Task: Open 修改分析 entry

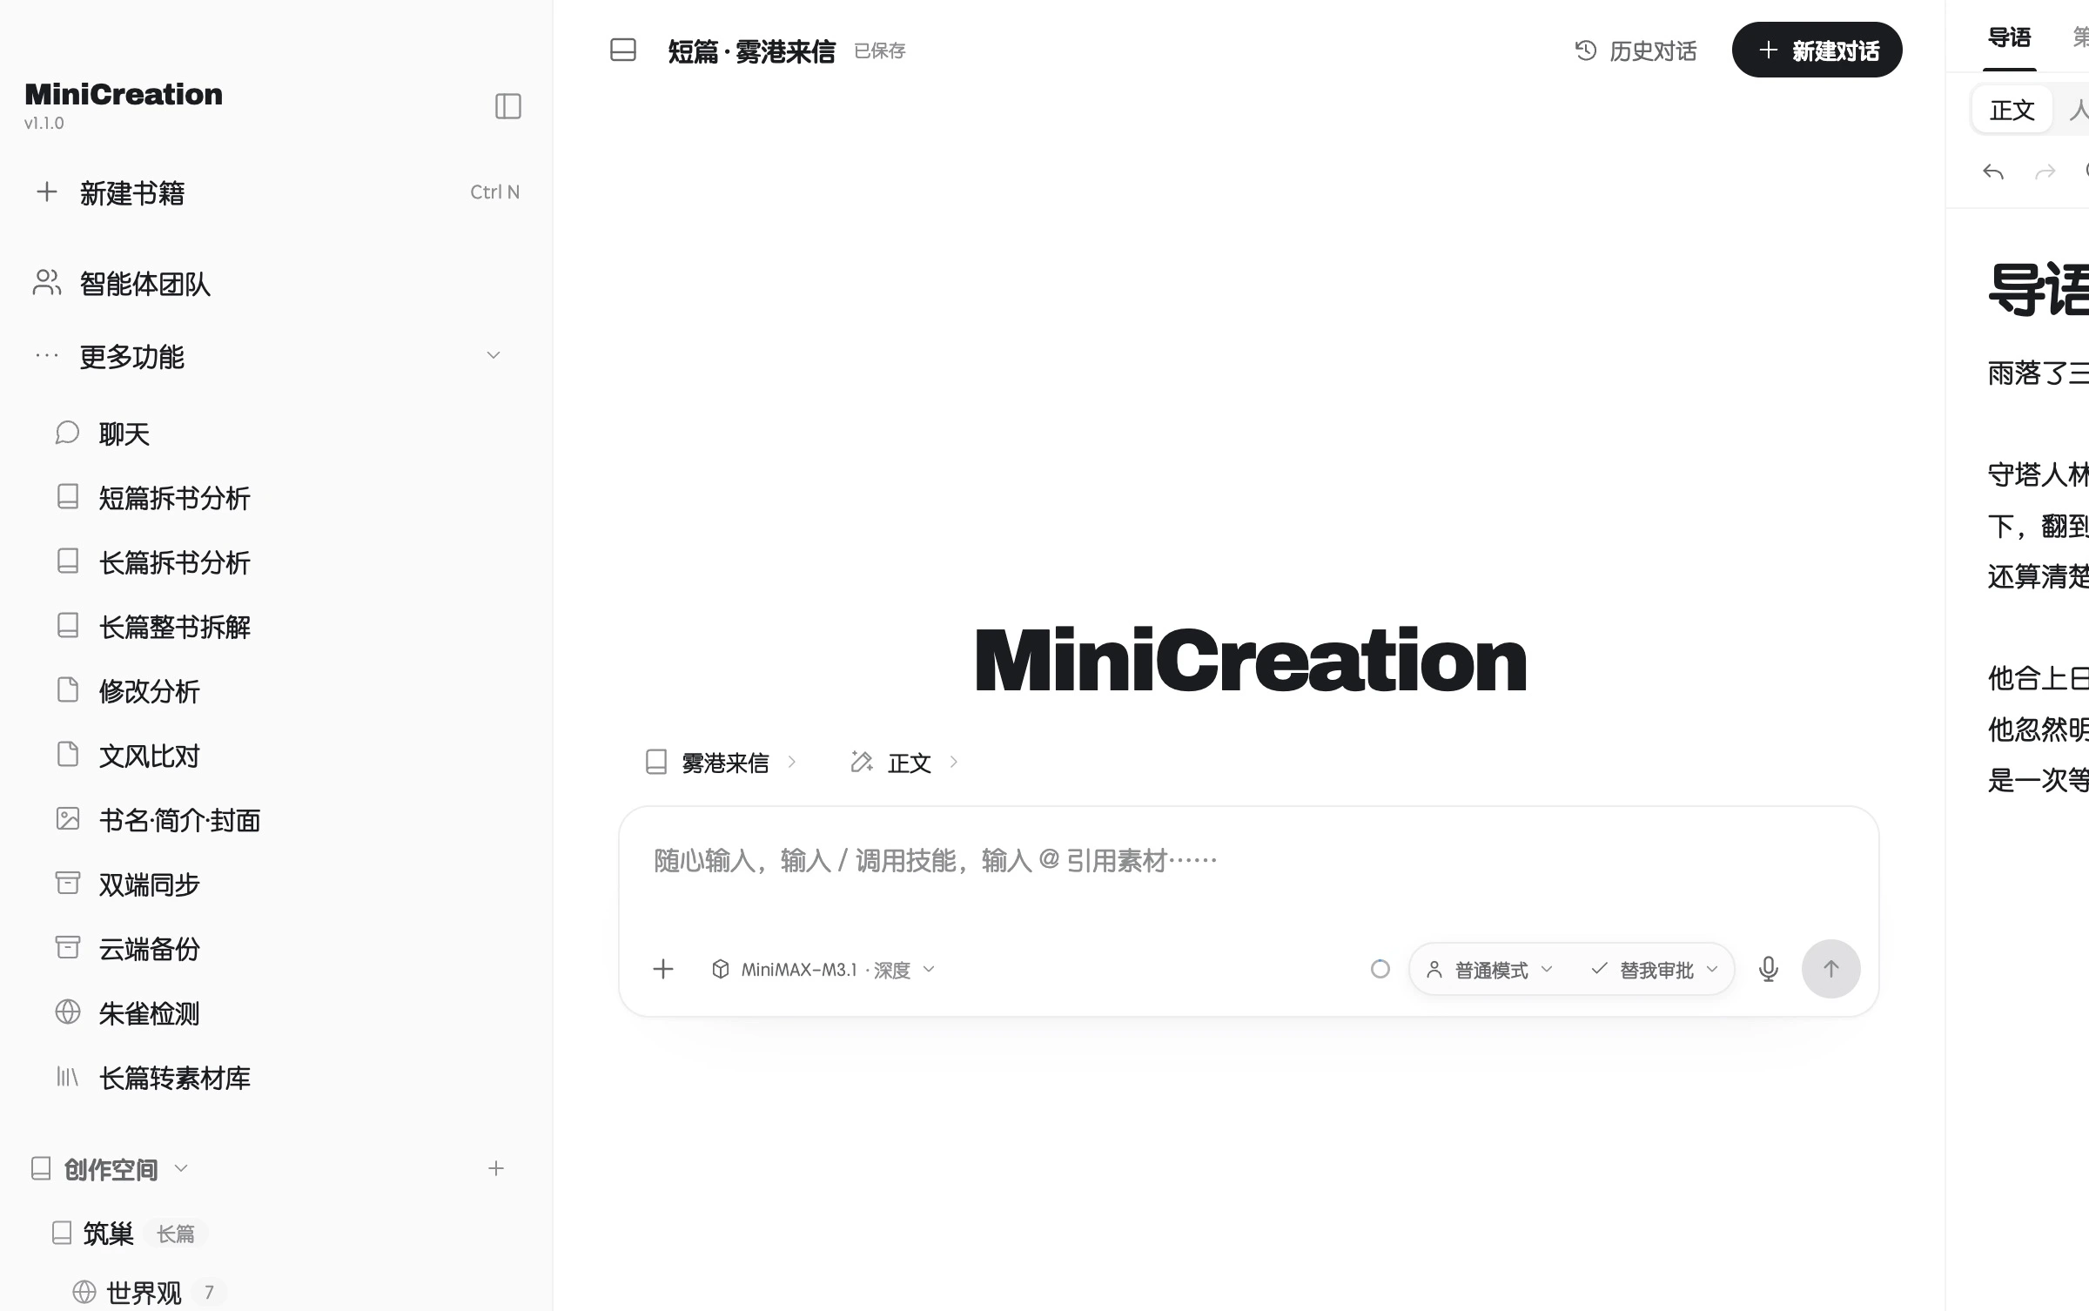Action: tap(149, 690)
